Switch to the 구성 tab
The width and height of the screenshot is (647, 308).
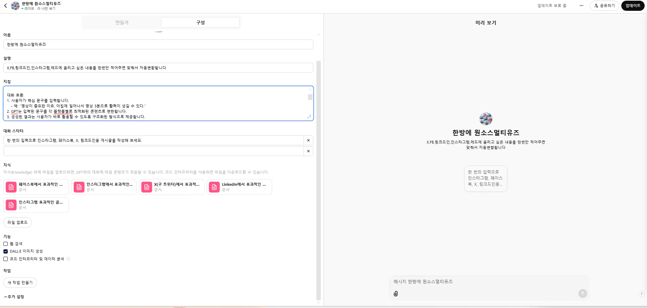tap(200, 23)
